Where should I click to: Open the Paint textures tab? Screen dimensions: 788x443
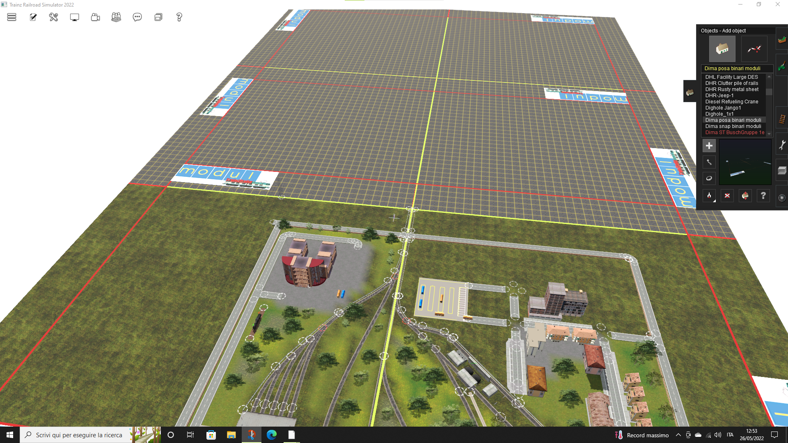coord(782,66)
